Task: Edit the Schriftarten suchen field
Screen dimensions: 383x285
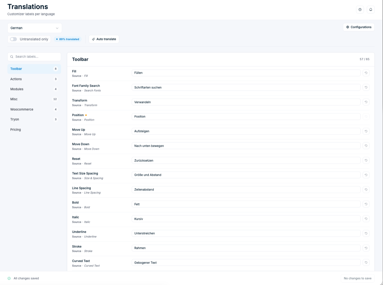Action: [x=246, y=87]
